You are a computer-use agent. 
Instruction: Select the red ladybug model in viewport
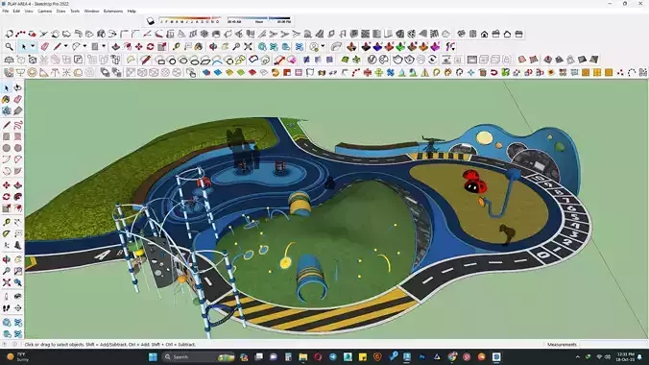474,182
